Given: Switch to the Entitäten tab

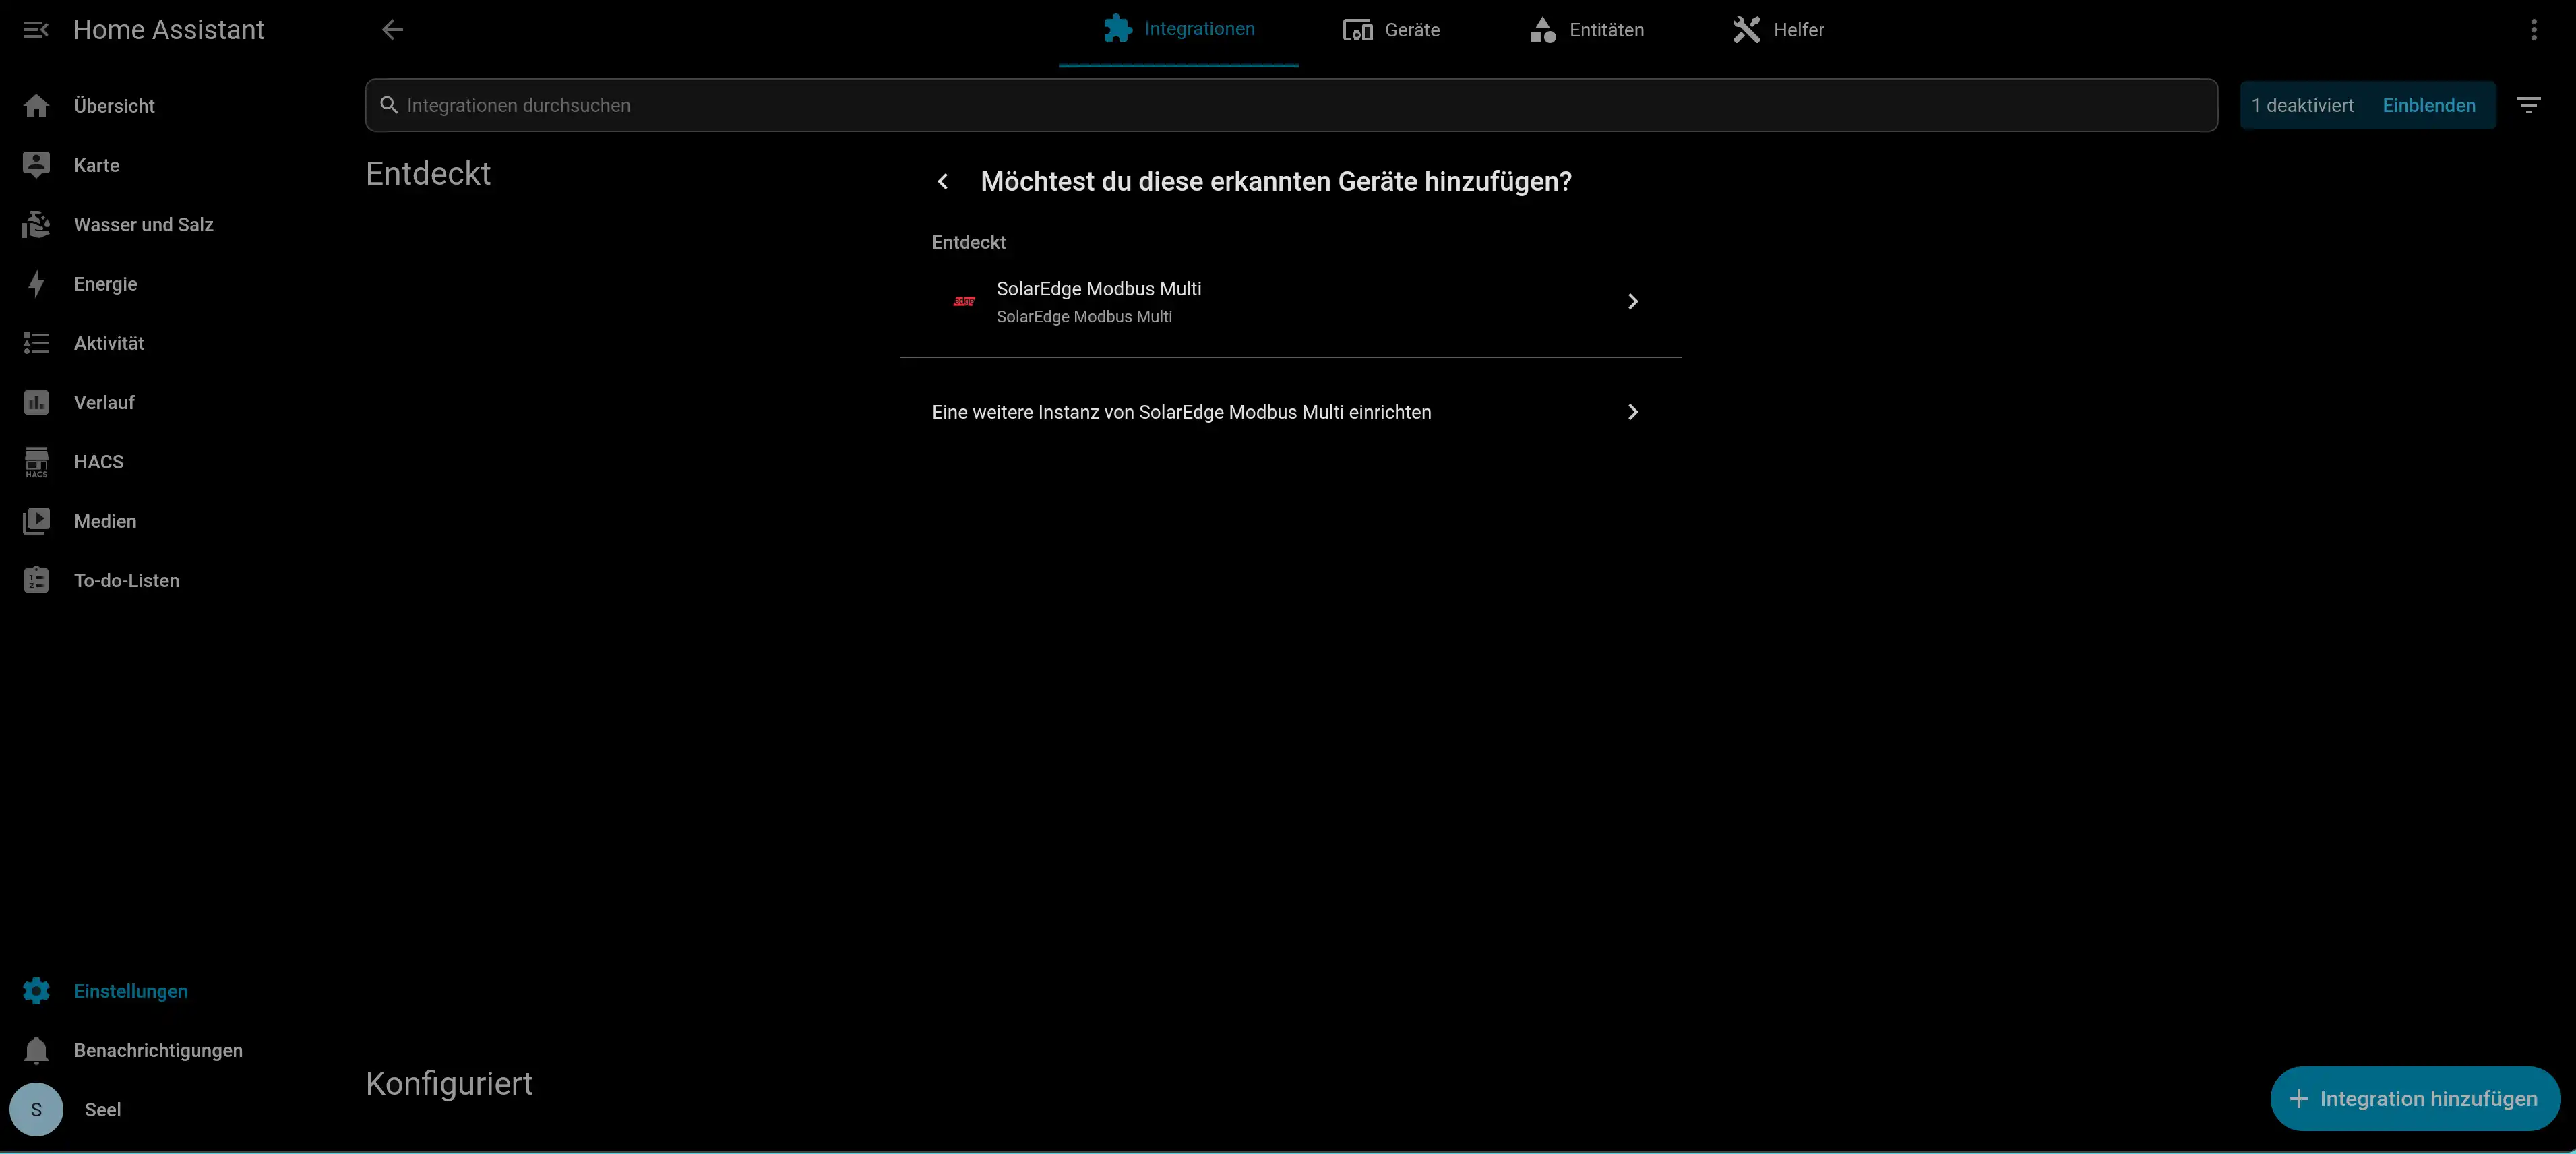Looking at the screenshot, I should click(1587, 30).
